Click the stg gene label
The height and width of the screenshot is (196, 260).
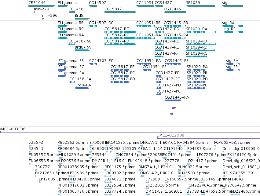[x=225, y=3]
